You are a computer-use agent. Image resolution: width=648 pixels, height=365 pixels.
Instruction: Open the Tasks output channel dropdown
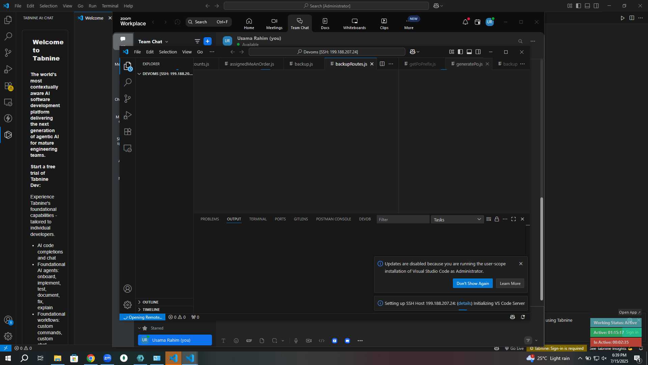[x=457, y=220]
